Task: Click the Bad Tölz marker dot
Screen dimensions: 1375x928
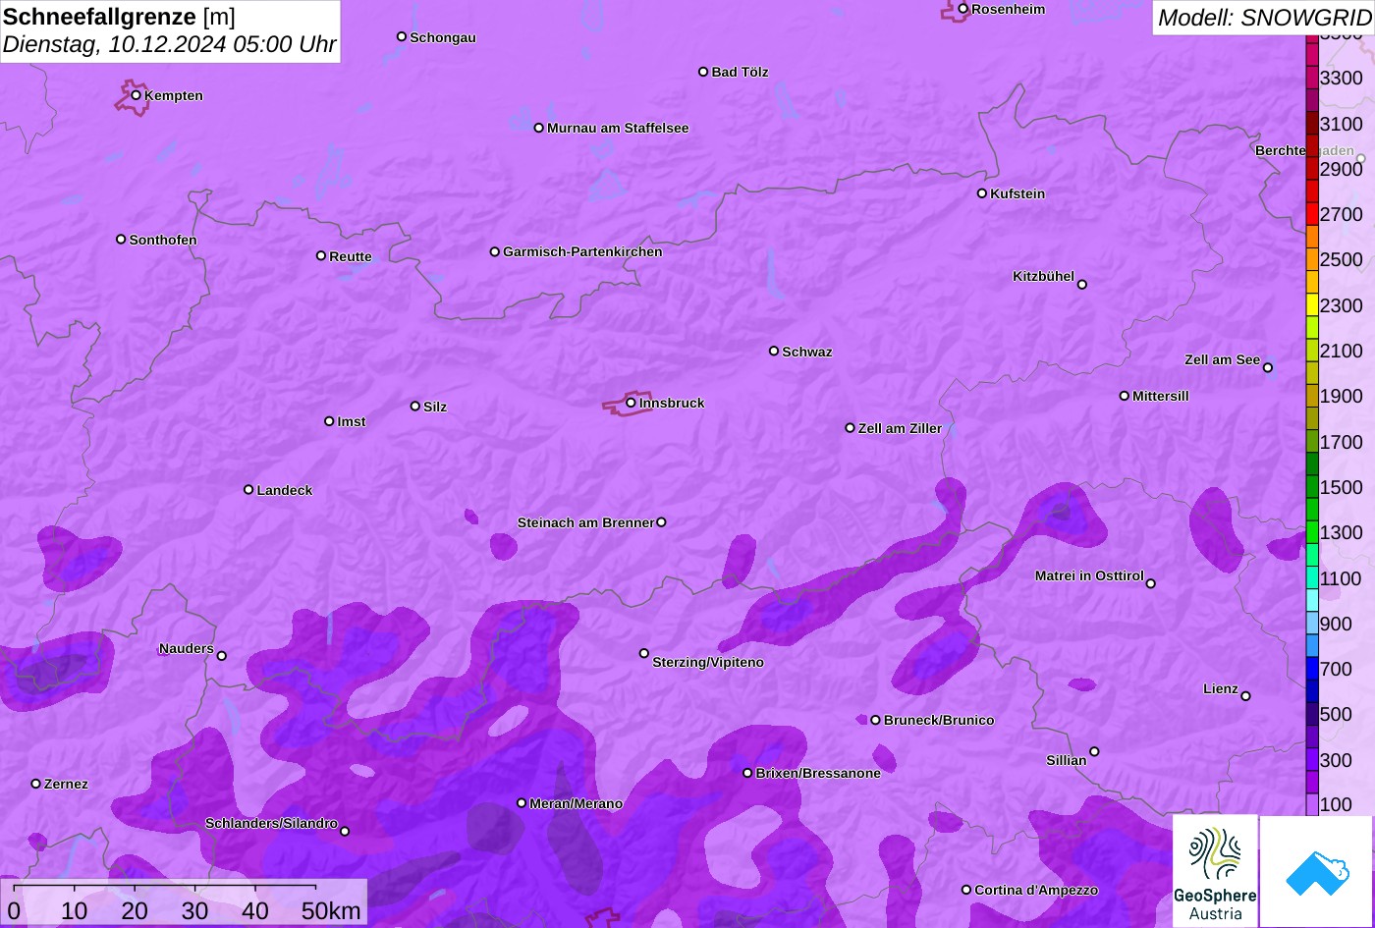Action: pyautogui.click(x=703, y=72)
